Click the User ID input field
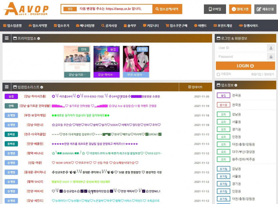The image size is (278, 204). 241,48
